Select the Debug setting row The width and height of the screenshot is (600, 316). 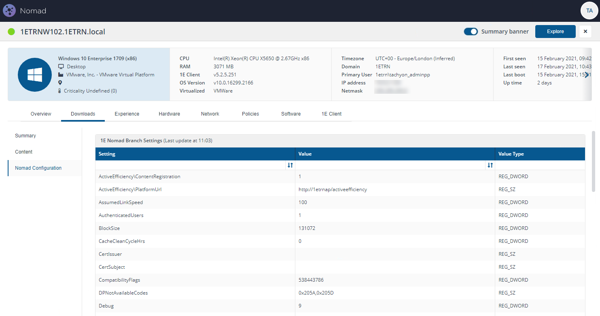pos(340,306)
